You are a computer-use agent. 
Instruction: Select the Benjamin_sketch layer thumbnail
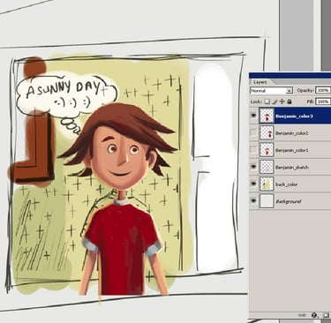[x=267, y=167]
